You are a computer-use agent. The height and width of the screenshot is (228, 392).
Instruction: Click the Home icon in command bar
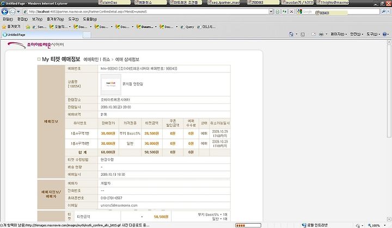pyautogui.click(x=291, y=34)
